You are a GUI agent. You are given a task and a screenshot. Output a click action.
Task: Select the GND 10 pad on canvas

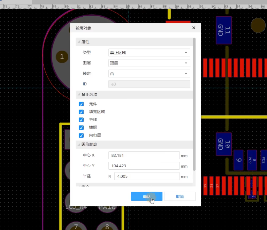(x=224, y=144)
